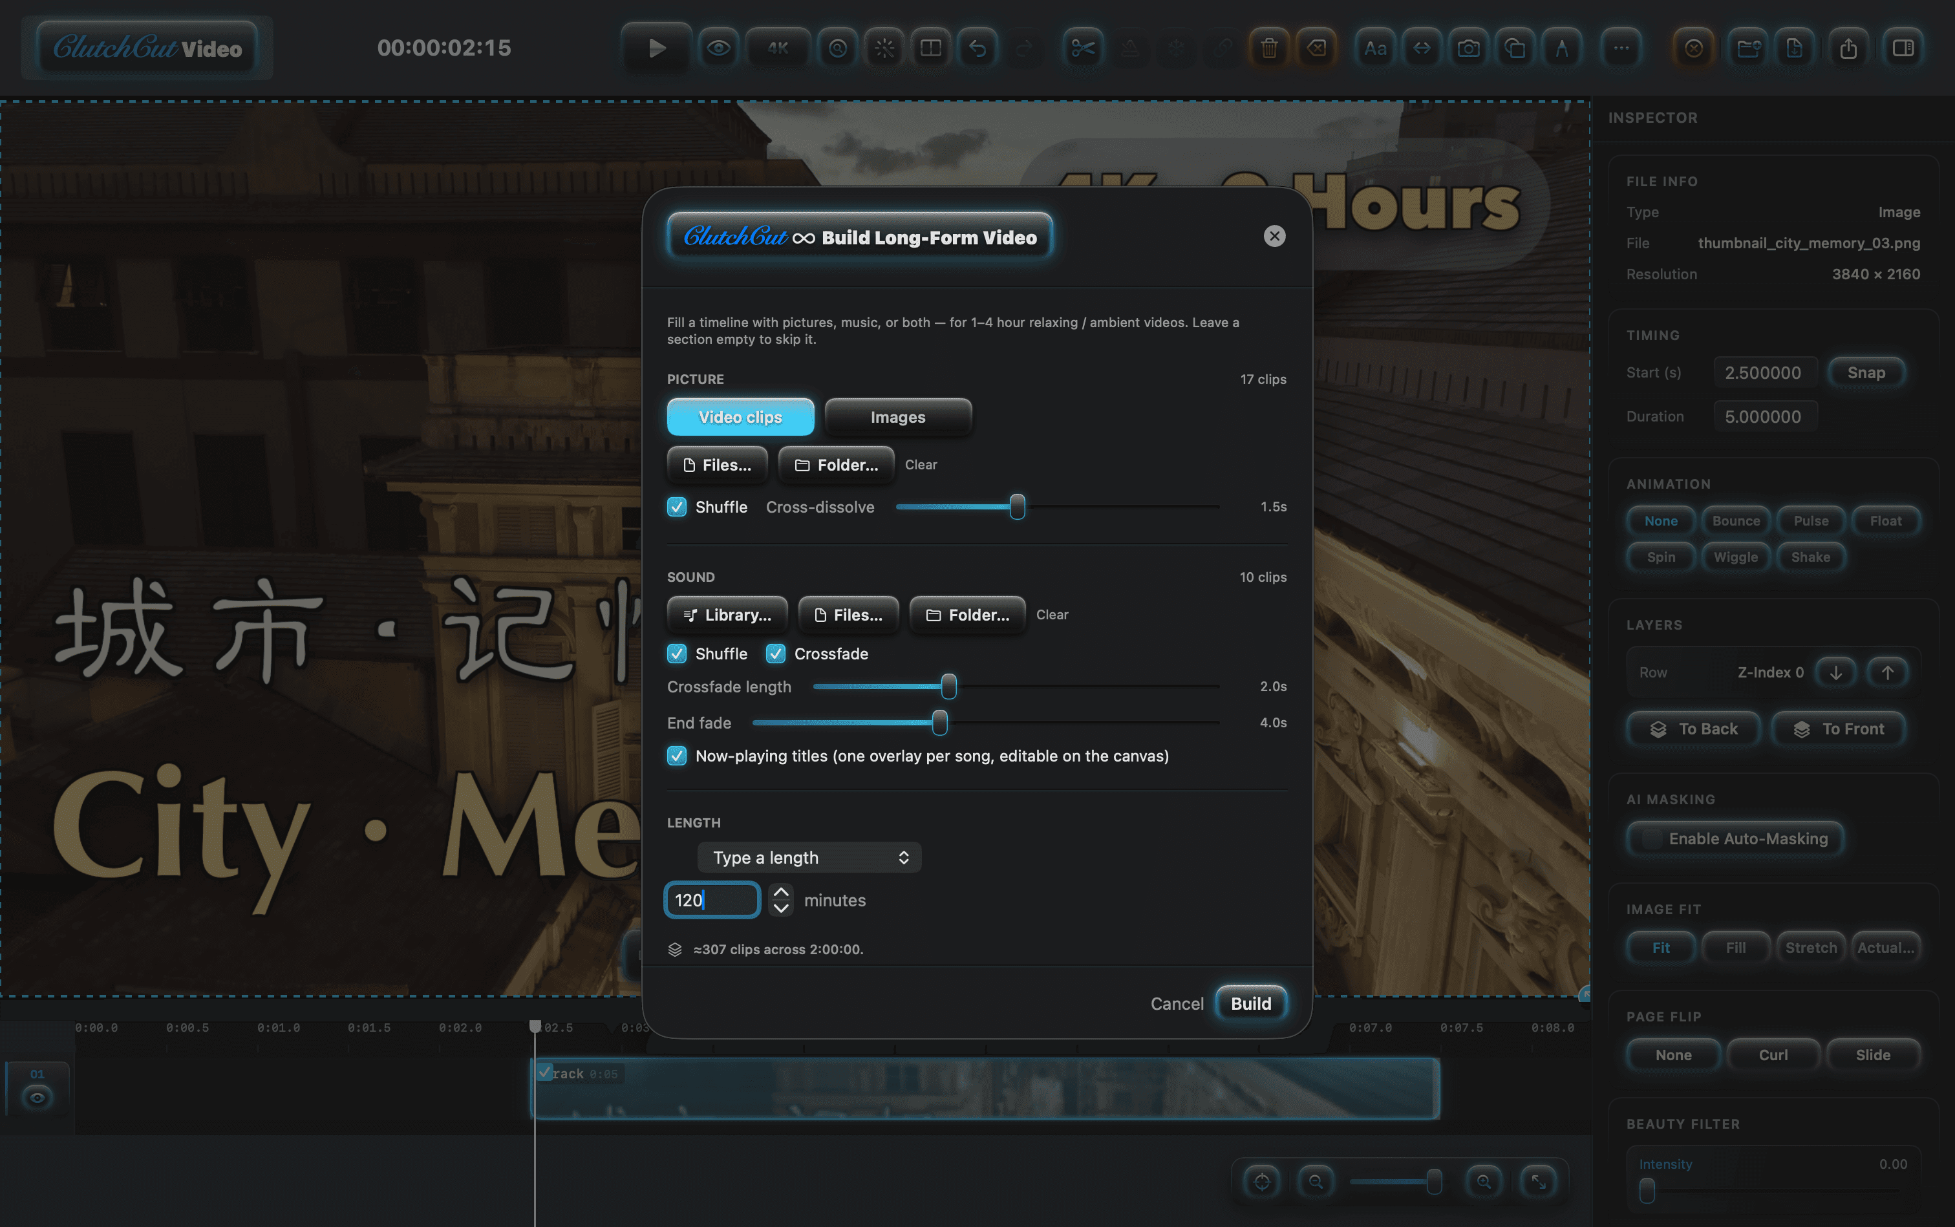Viewport: 1955px width, 1227px height.
Task: Close the Build Long-Form Video dialog
Action: pyautogui.click(x=1274, y=236)
